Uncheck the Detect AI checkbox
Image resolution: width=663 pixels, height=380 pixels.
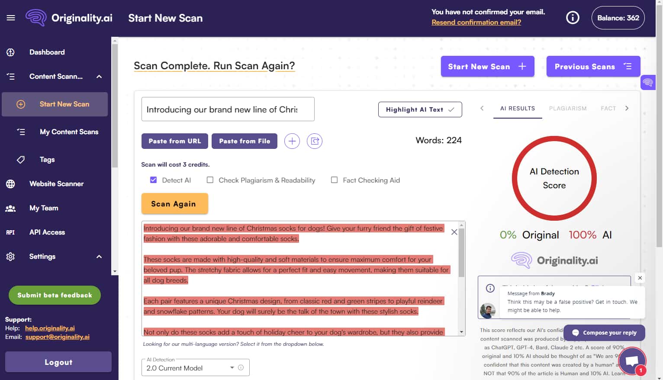(x=154, y=180)
